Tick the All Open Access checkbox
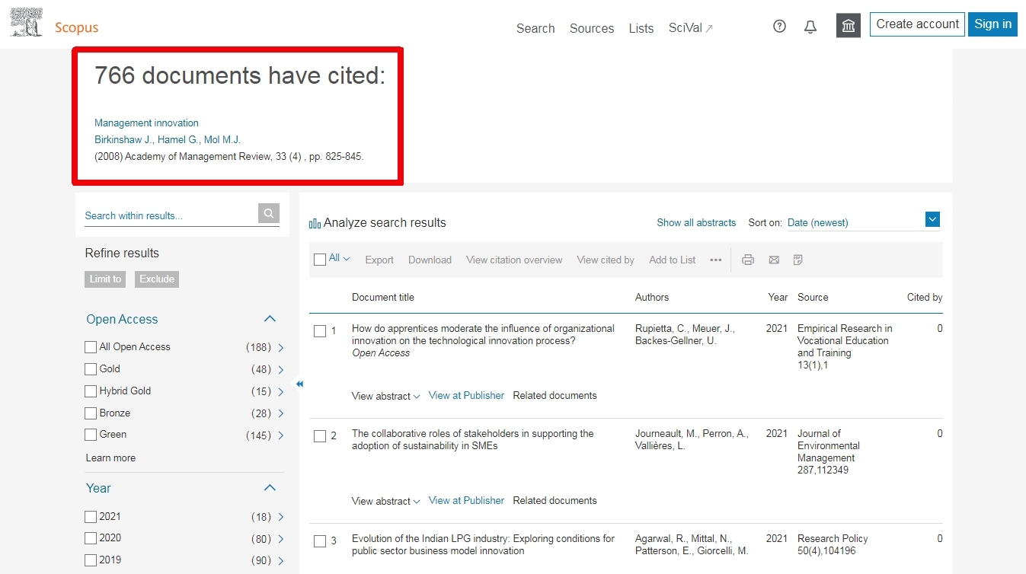 tap(91, 347)
